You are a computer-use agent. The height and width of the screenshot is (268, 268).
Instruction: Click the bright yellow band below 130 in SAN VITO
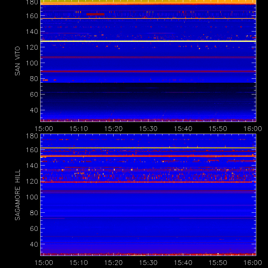[148, 41]
